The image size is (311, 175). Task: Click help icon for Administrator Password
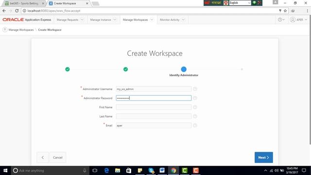coord(195,98)
